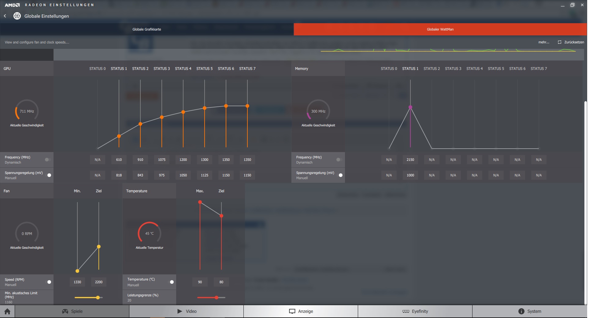Click GPU Status 1 frequency field 610
589x318 pixels.
[119, 160]
